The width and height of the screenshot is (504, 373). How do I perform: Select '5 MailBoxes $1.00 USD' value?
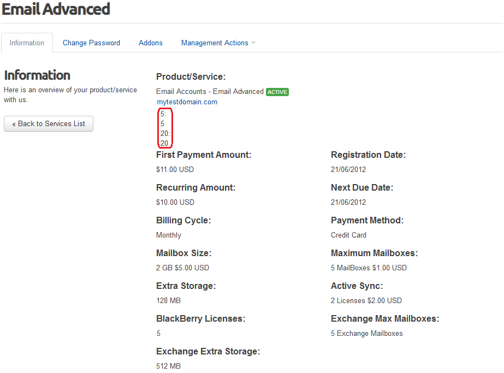click(369, 268)
